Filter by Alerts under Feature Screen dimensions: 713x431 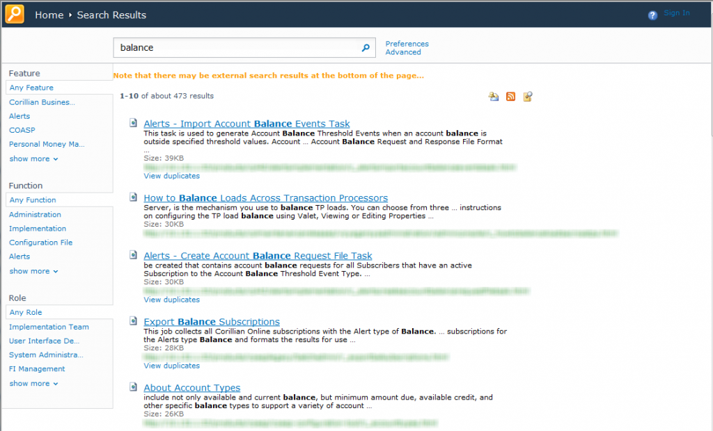(x=19, y=116)
